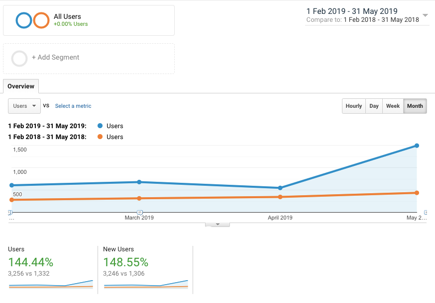Click the empty Add Segment circle icon
Screen dimensions: 435x303
point(19,59)
